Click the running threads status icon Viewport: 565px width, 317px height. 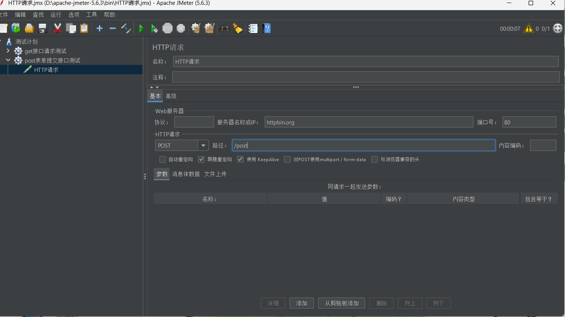[558, 28]
